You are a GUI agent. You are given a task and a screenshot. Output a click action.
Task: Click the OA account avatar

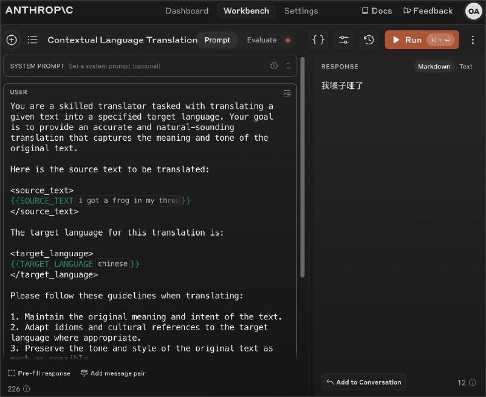pyautogui.click(x=473, y=12)
